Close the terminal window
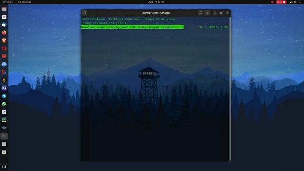Screen dimensions: 304x171 click(x=228, y=13)
